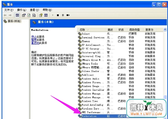Screen dimensions: 168x119
Task: Click the gear icon beside Themes
Action: [80, 41]
